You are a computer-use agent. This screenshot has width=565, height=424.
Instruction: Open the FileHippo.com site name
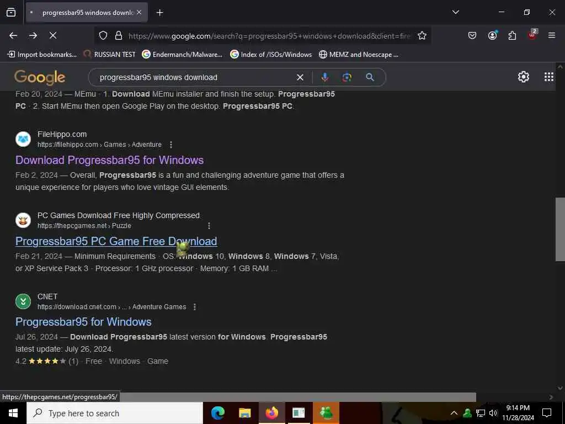coord(62,134)
